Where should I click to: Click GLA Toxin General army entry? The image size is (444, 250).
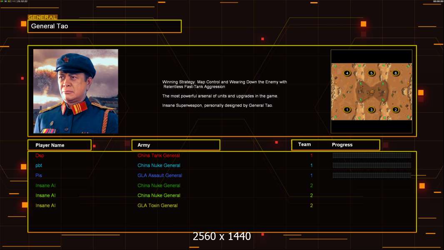(x=157, y=205)
